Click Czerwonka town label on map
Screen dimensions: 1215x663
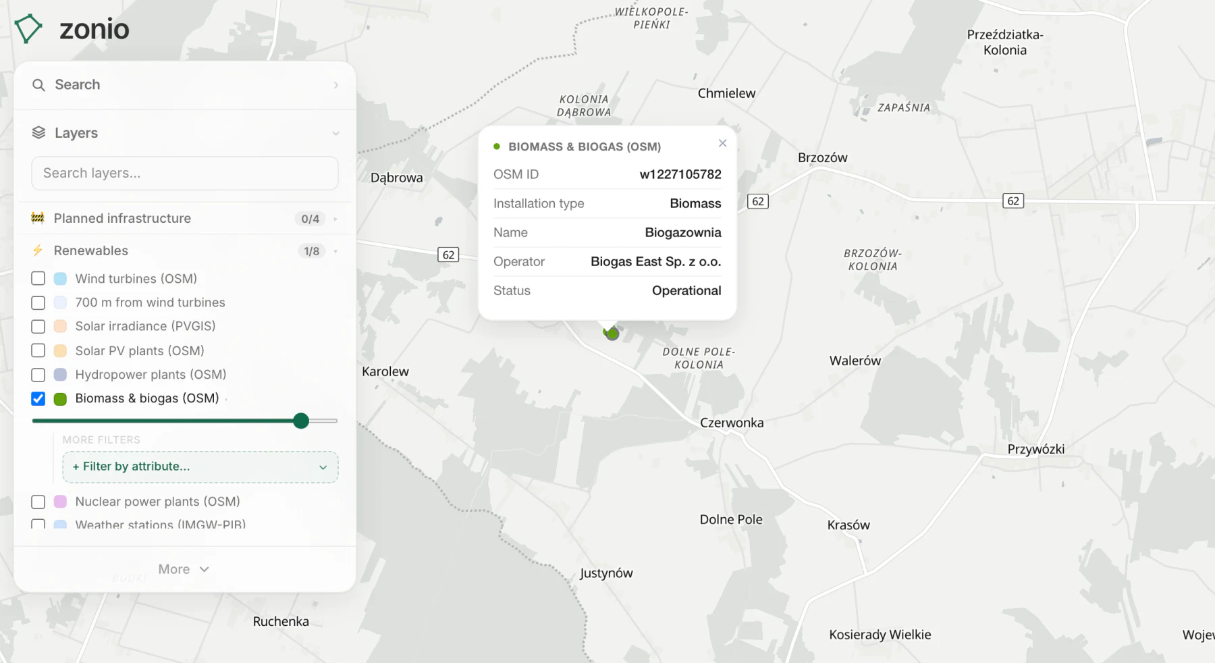click(x=732, y=423)
